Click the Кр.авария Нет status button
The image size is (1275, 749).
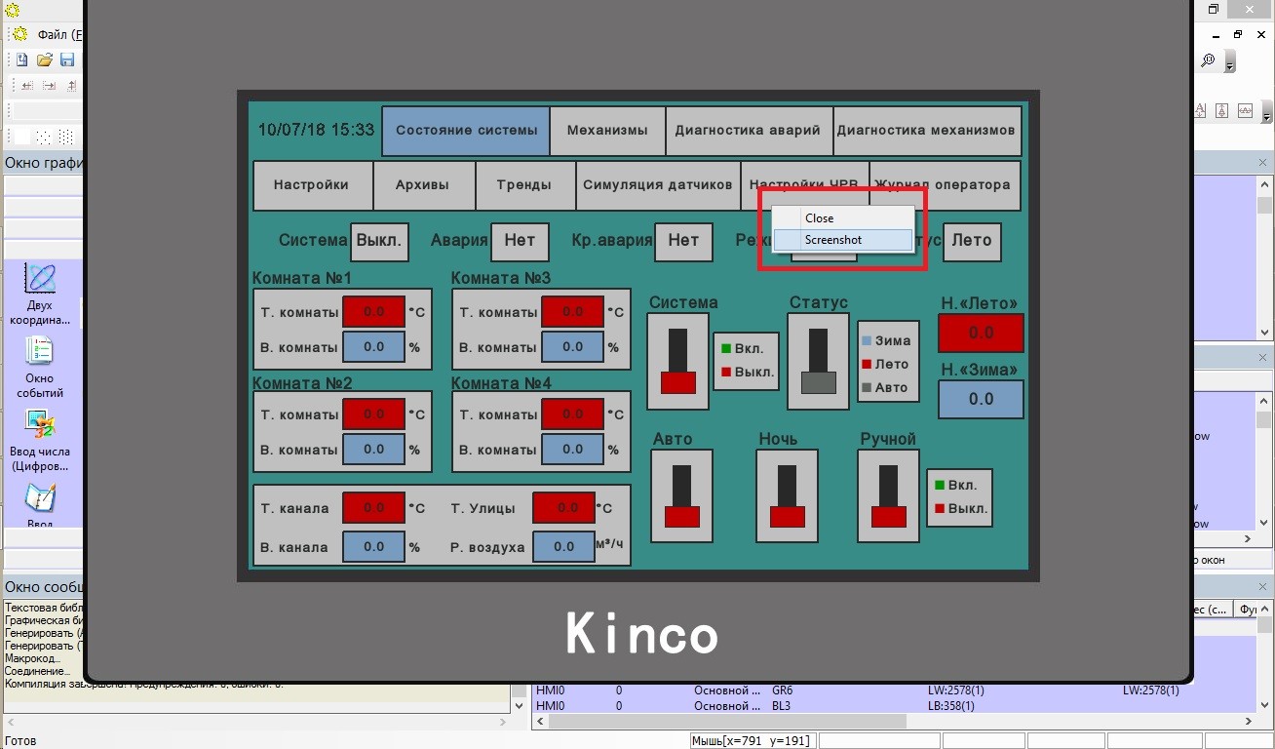tap(683, 241)
